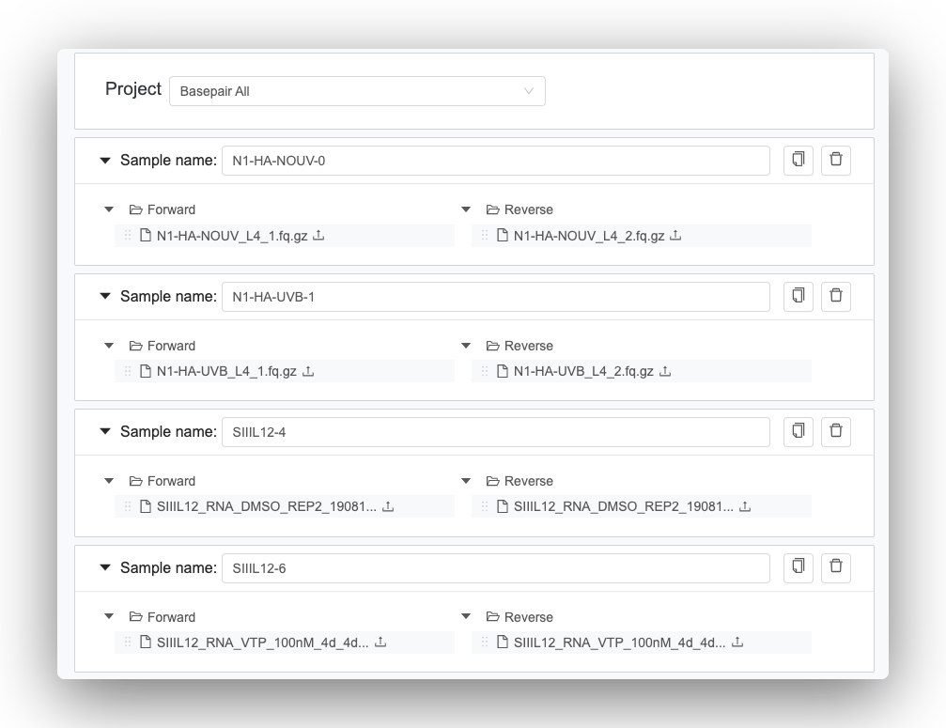The image size is (946, 728).
Task: Grab drag handle of N1-HA-NOUV_L4_2.fq.gz
Action: [485, 235]
